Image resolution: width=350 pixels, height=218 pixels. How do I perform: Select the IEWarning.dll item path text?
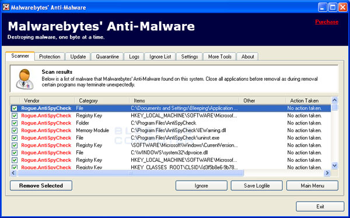click(178, 130)
